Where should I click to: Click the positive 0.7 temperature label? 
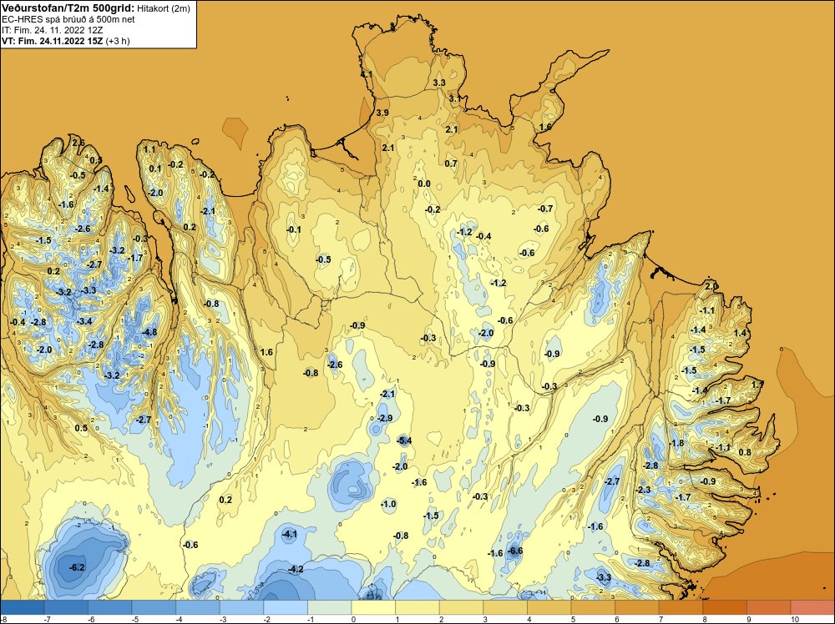coord(451,164)
